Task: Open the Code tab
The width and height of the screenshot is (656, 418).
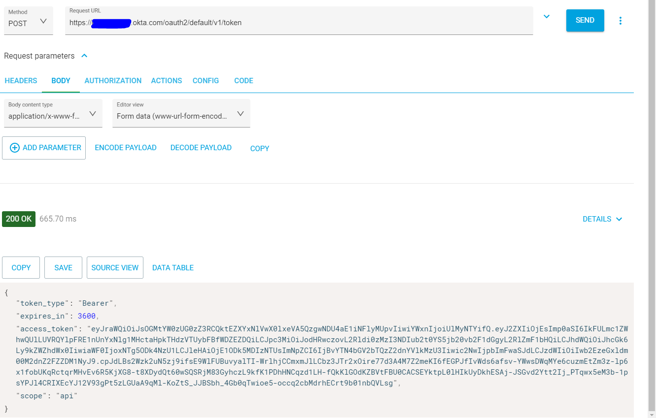Action: tap(243, 81)
